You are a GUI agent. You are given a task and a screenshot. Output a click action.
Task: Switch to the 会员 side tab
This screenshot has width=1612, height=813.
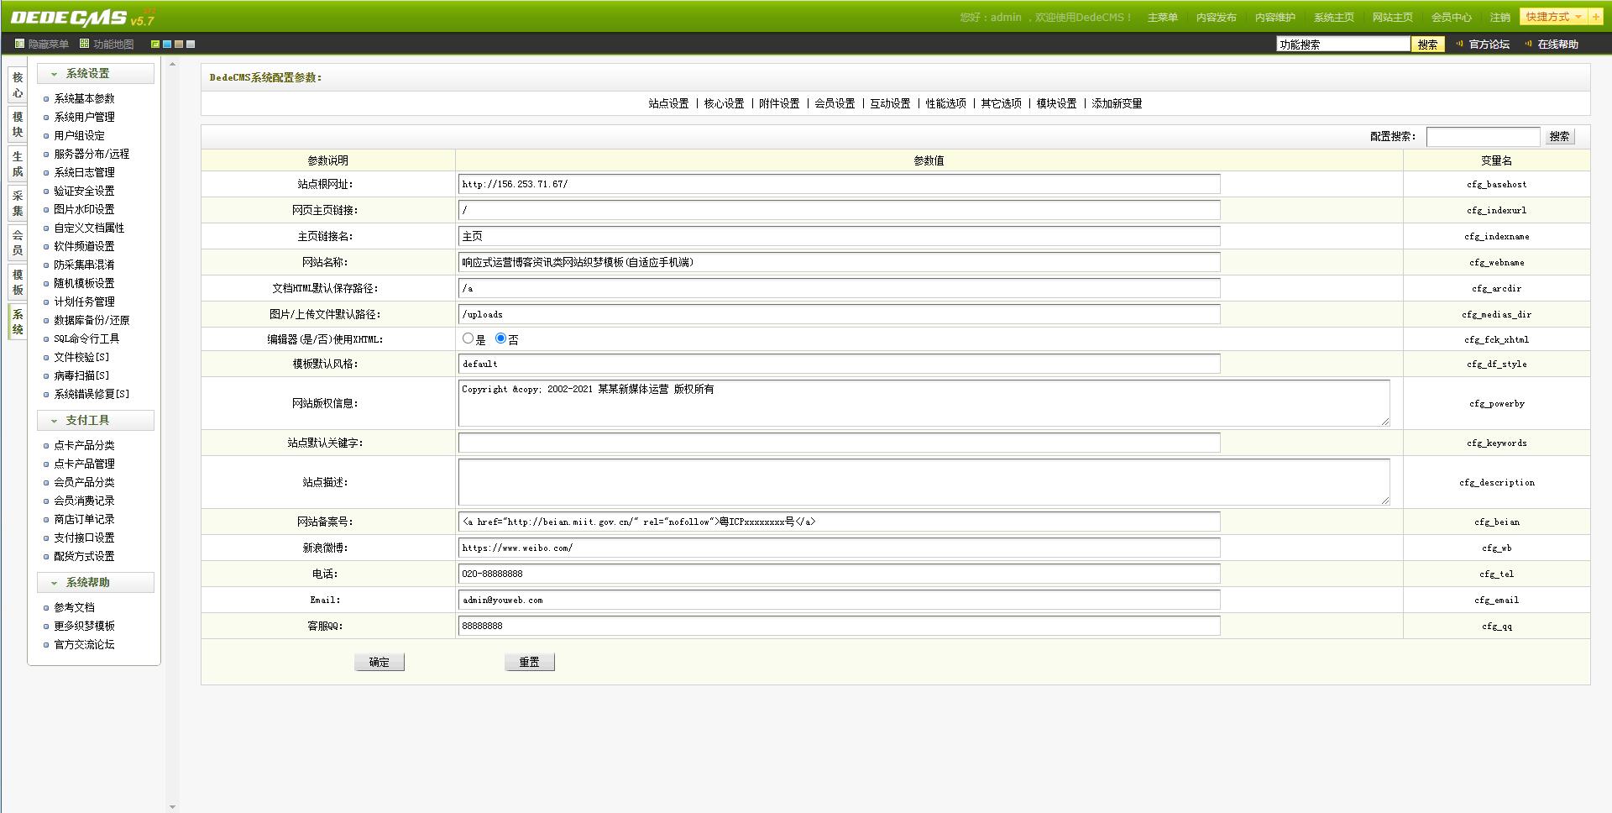17,243
